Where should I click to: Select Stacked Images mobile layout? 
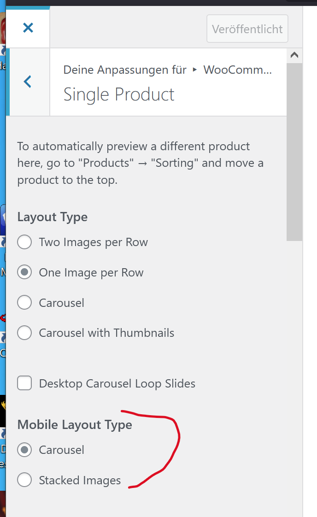pos(24,480)
